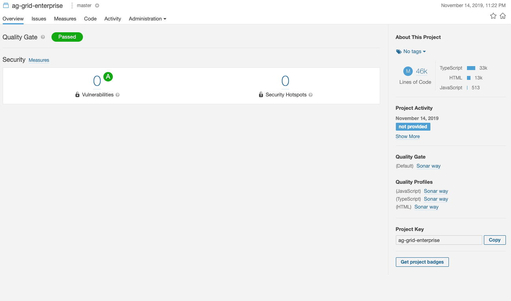Open help icon next to Security Hotspots
Image resolution: width=511 pixels, height=301 pixels.
[311, 95]
